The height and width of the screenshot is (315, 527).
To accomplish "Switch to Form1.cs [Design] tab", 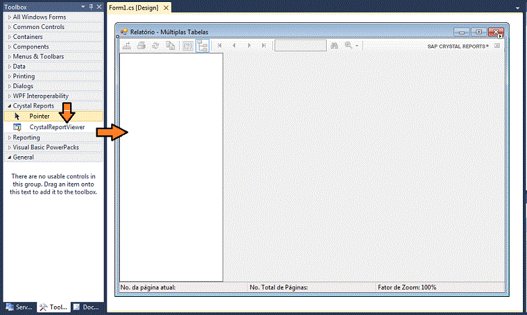I will coord(133,7).
